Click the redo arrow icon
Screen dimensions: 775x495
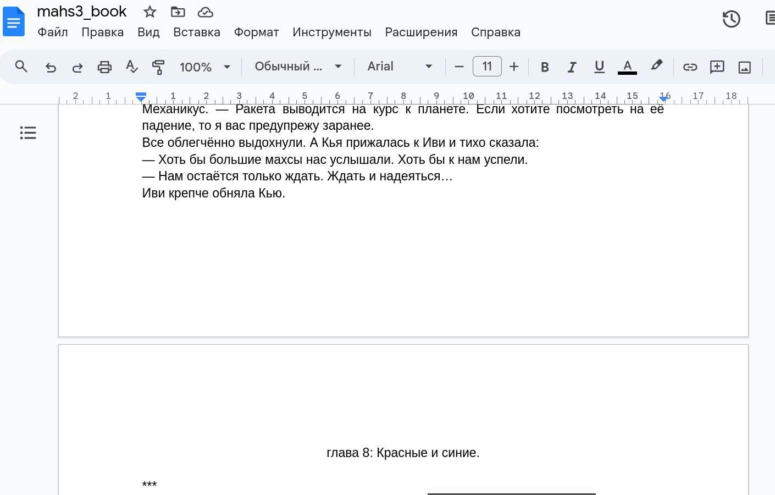pyautogui.click(x=77, y=67)
